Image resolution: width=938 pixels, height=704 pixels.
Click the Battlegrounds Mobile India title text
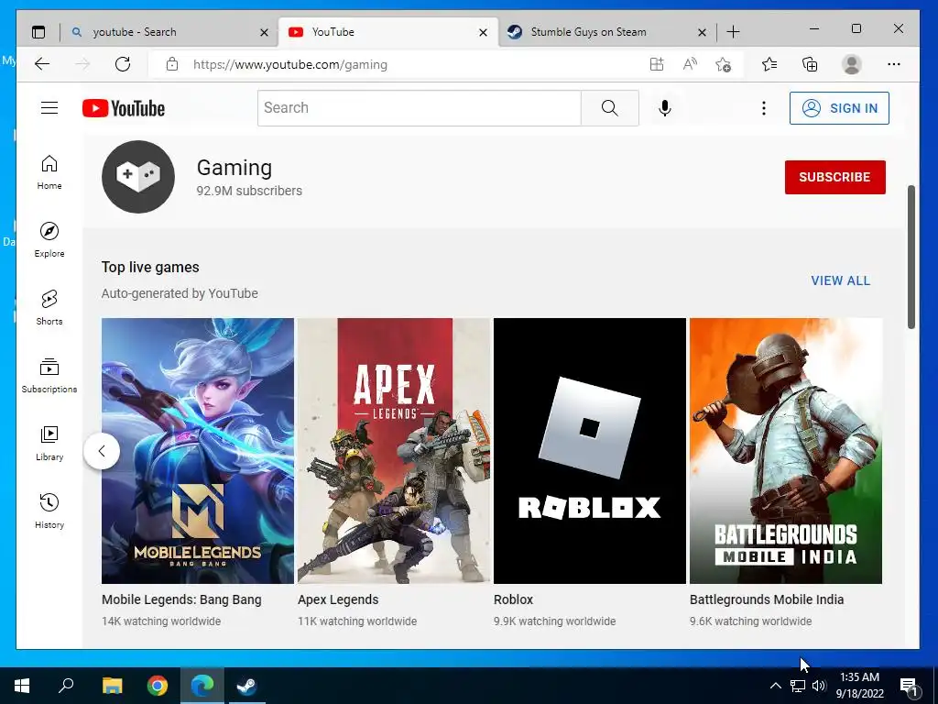767,599
